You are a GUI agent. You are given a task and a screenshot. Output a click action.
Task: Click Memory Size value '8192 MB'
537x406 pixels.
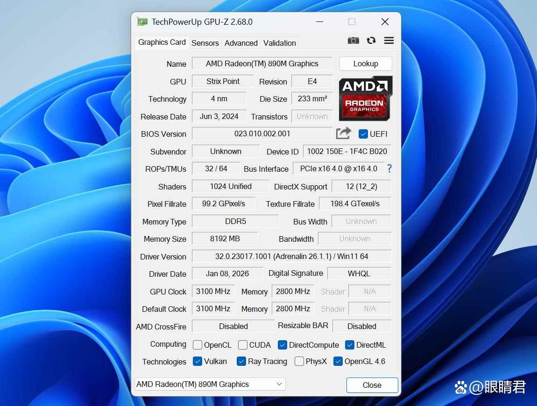pos(225,238)
